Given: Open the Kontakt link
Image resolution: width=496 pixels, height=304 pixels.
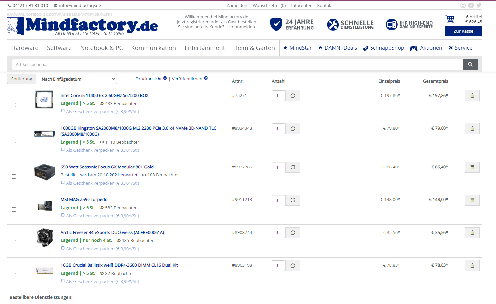Looking at the screenshot, I should tap(325, 5).
